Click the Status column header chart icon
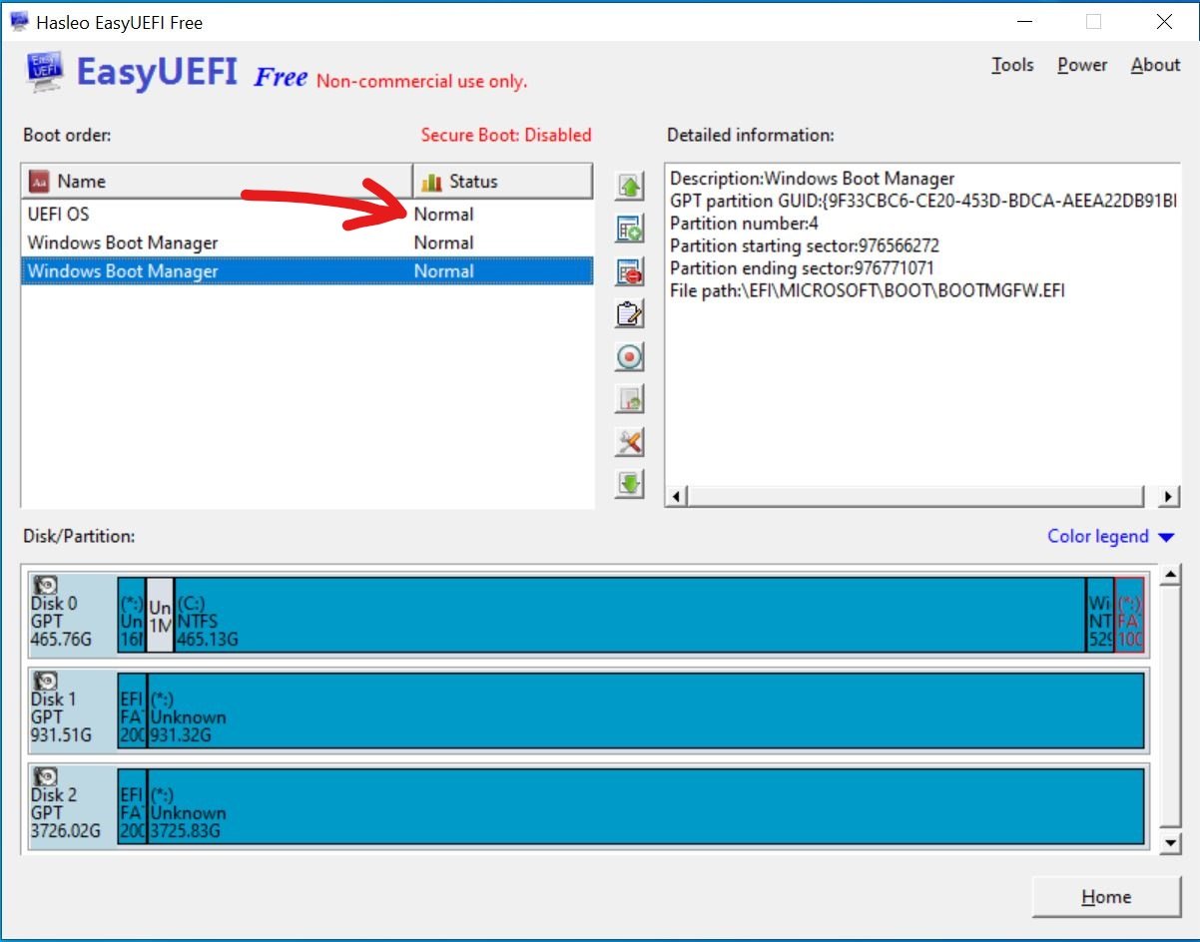Screen dimensions: 1200x942 coord(431,182)
